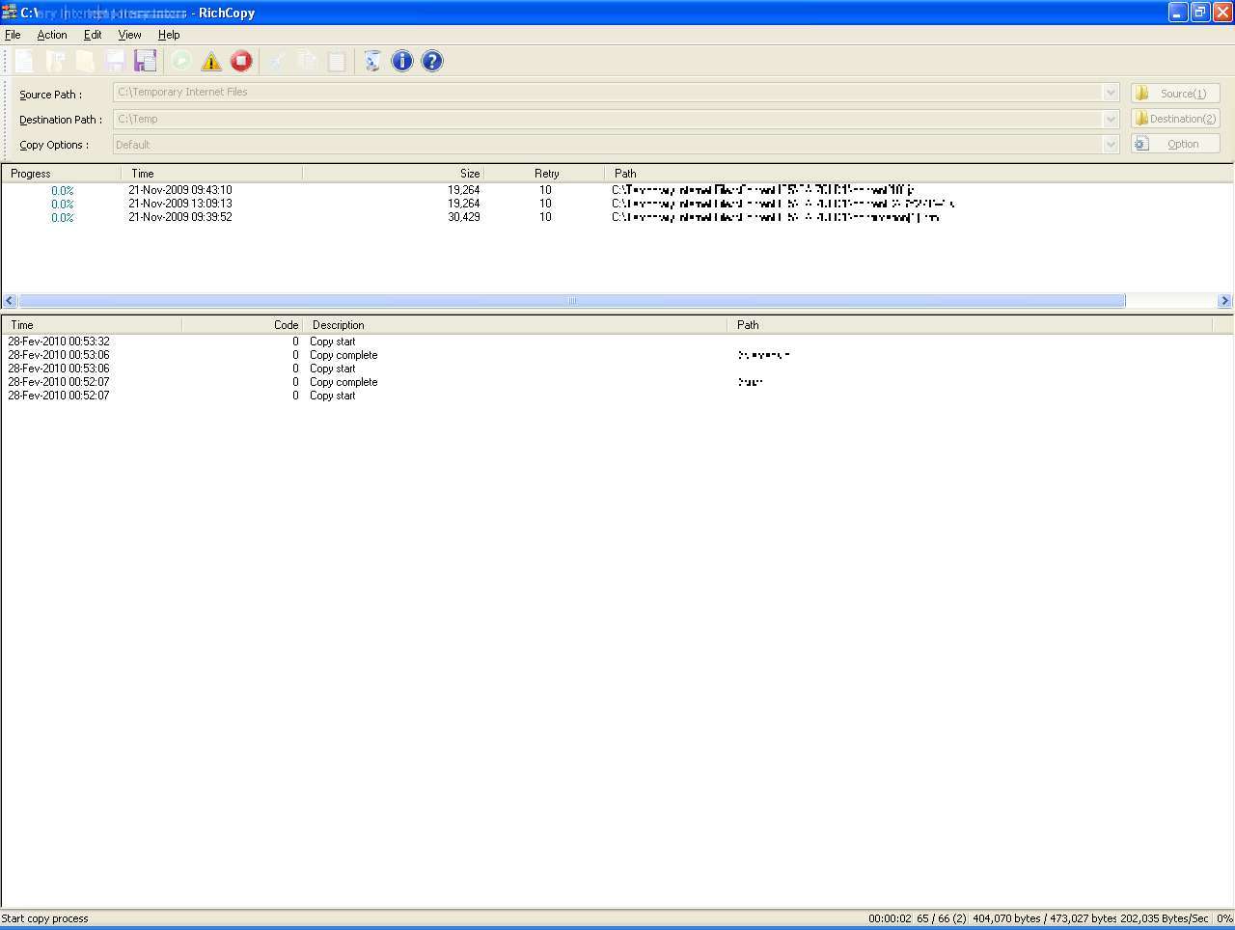
Task: Expand the Copy Options dropdown arrow
Action: point(1110,145)
